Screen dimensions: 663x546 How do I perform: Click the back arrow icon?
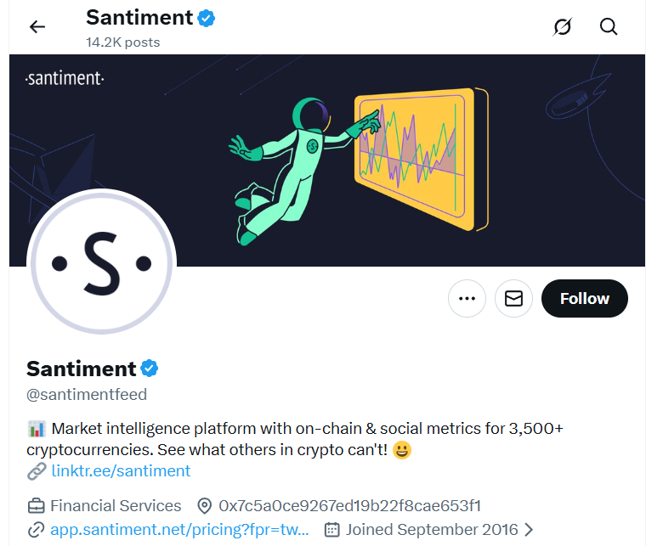point(37,26)
